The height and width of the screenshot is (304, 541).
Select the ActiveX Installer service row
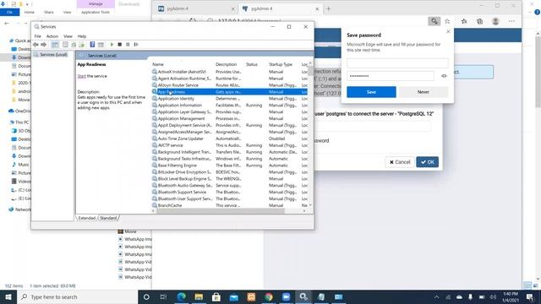229,72
